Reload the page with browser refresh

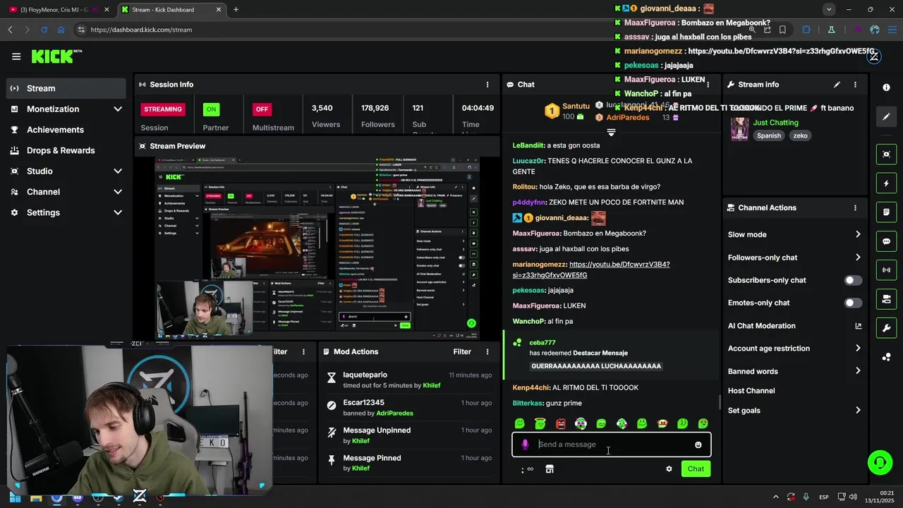click(44, 30)
